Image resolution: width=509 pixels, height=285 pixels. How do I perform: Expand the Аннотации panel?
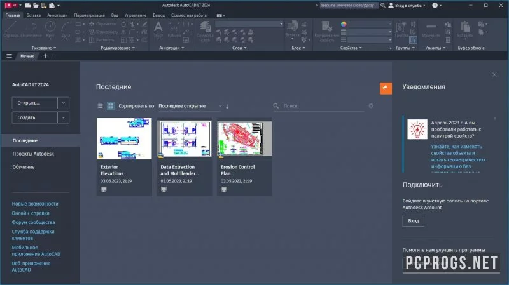point(172,48)
